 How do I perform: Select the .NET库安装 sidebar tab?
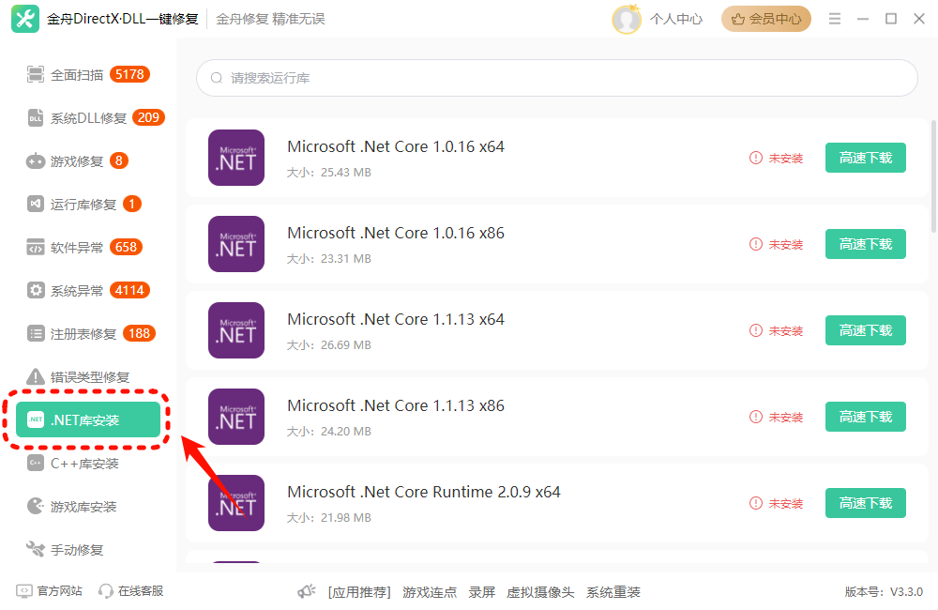pyautogui.click(x=88, y=419)
